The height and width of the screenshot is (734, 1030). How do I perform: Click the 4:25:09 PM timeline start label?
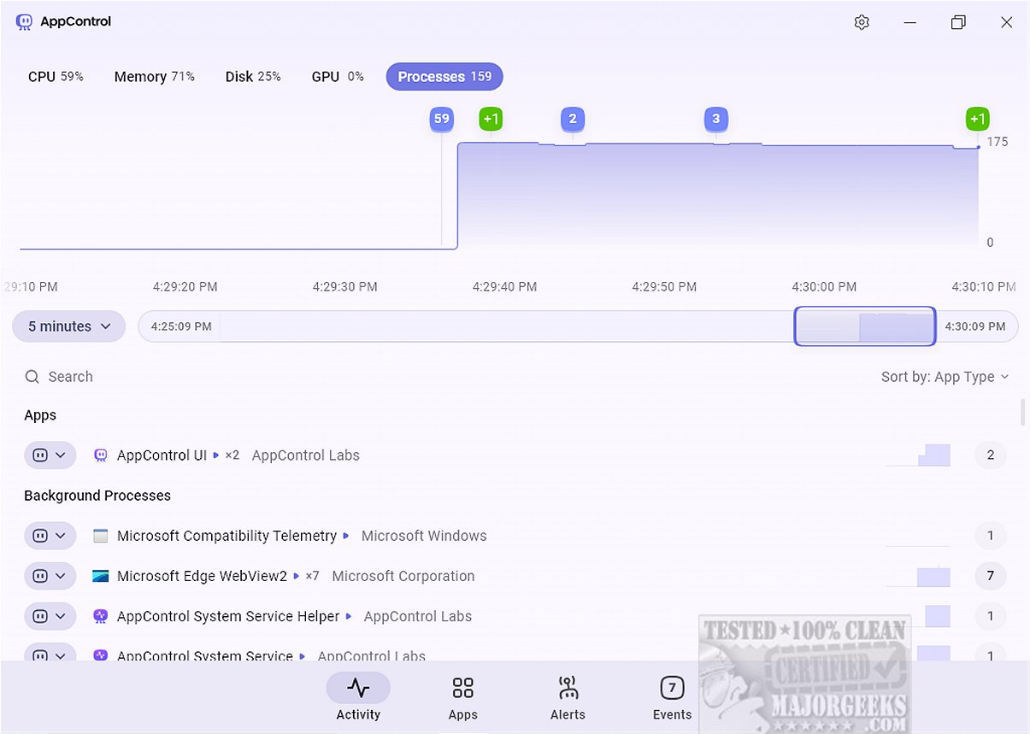(x=181, y=326)
